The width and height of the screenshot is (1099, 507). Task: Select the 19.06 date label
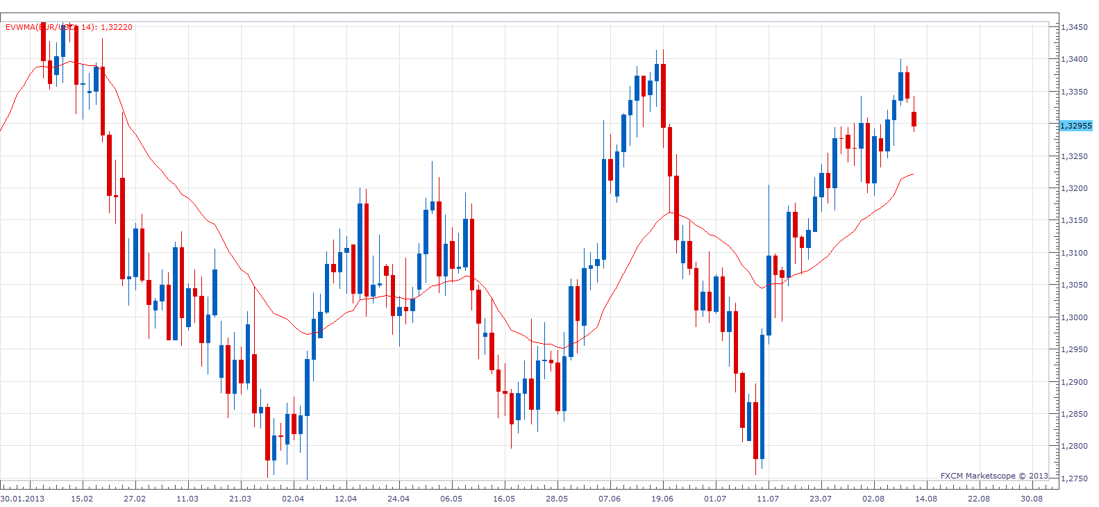(662, 499)
